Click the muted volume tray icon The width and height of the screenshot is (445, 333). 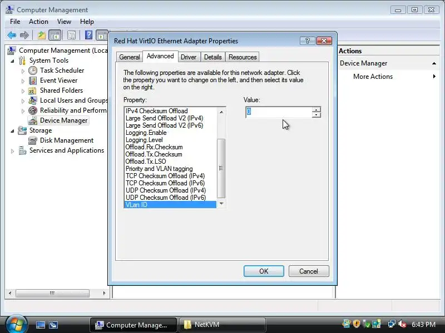402,324
